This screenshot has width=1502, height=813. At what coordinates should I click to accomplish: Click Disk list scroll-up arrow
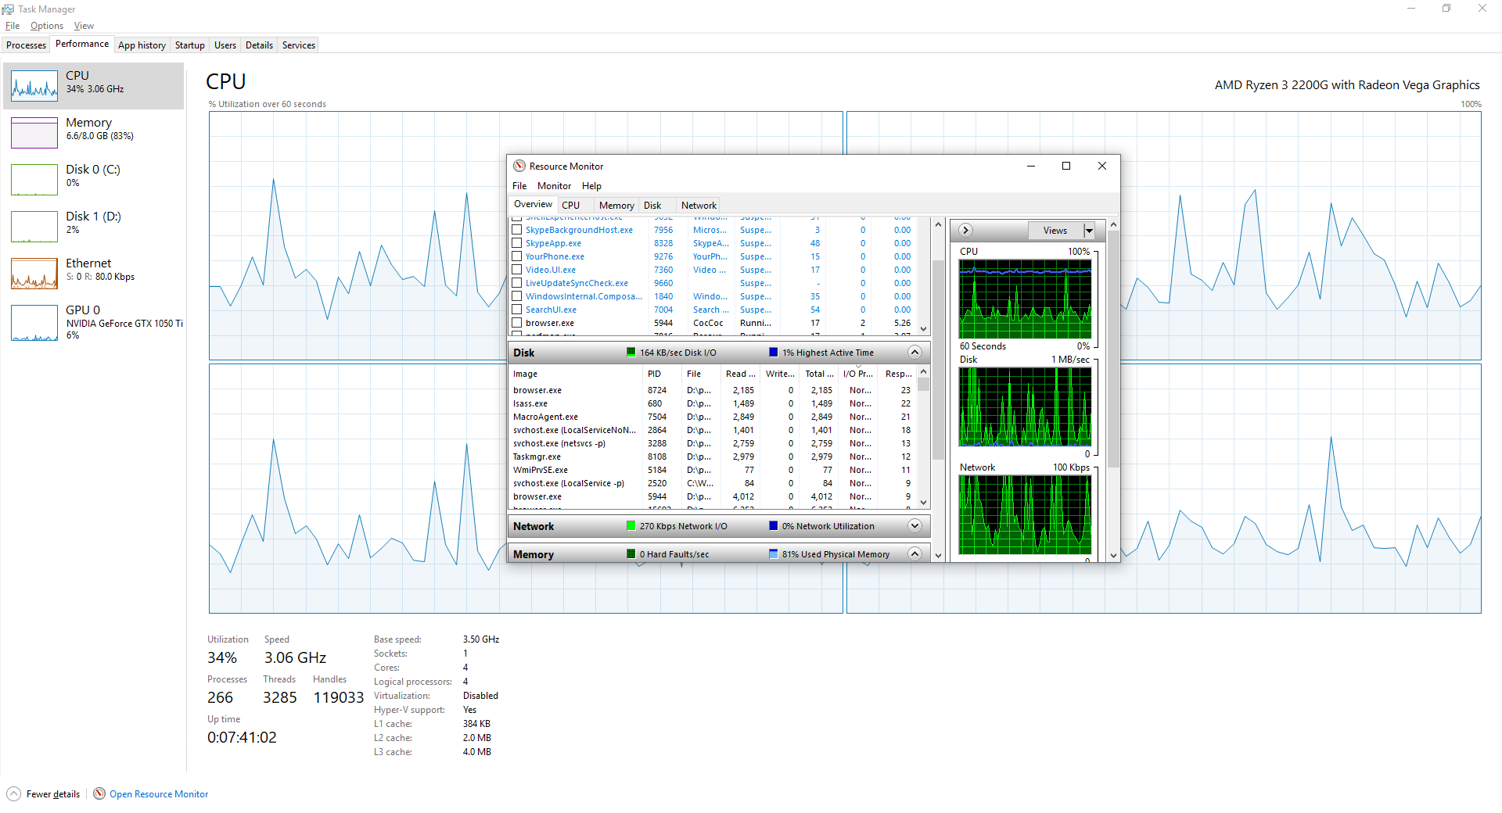pyautogui.click(x=924, y=372)
